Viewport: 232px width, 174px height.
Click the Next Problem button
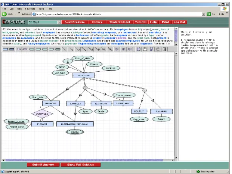75,22
